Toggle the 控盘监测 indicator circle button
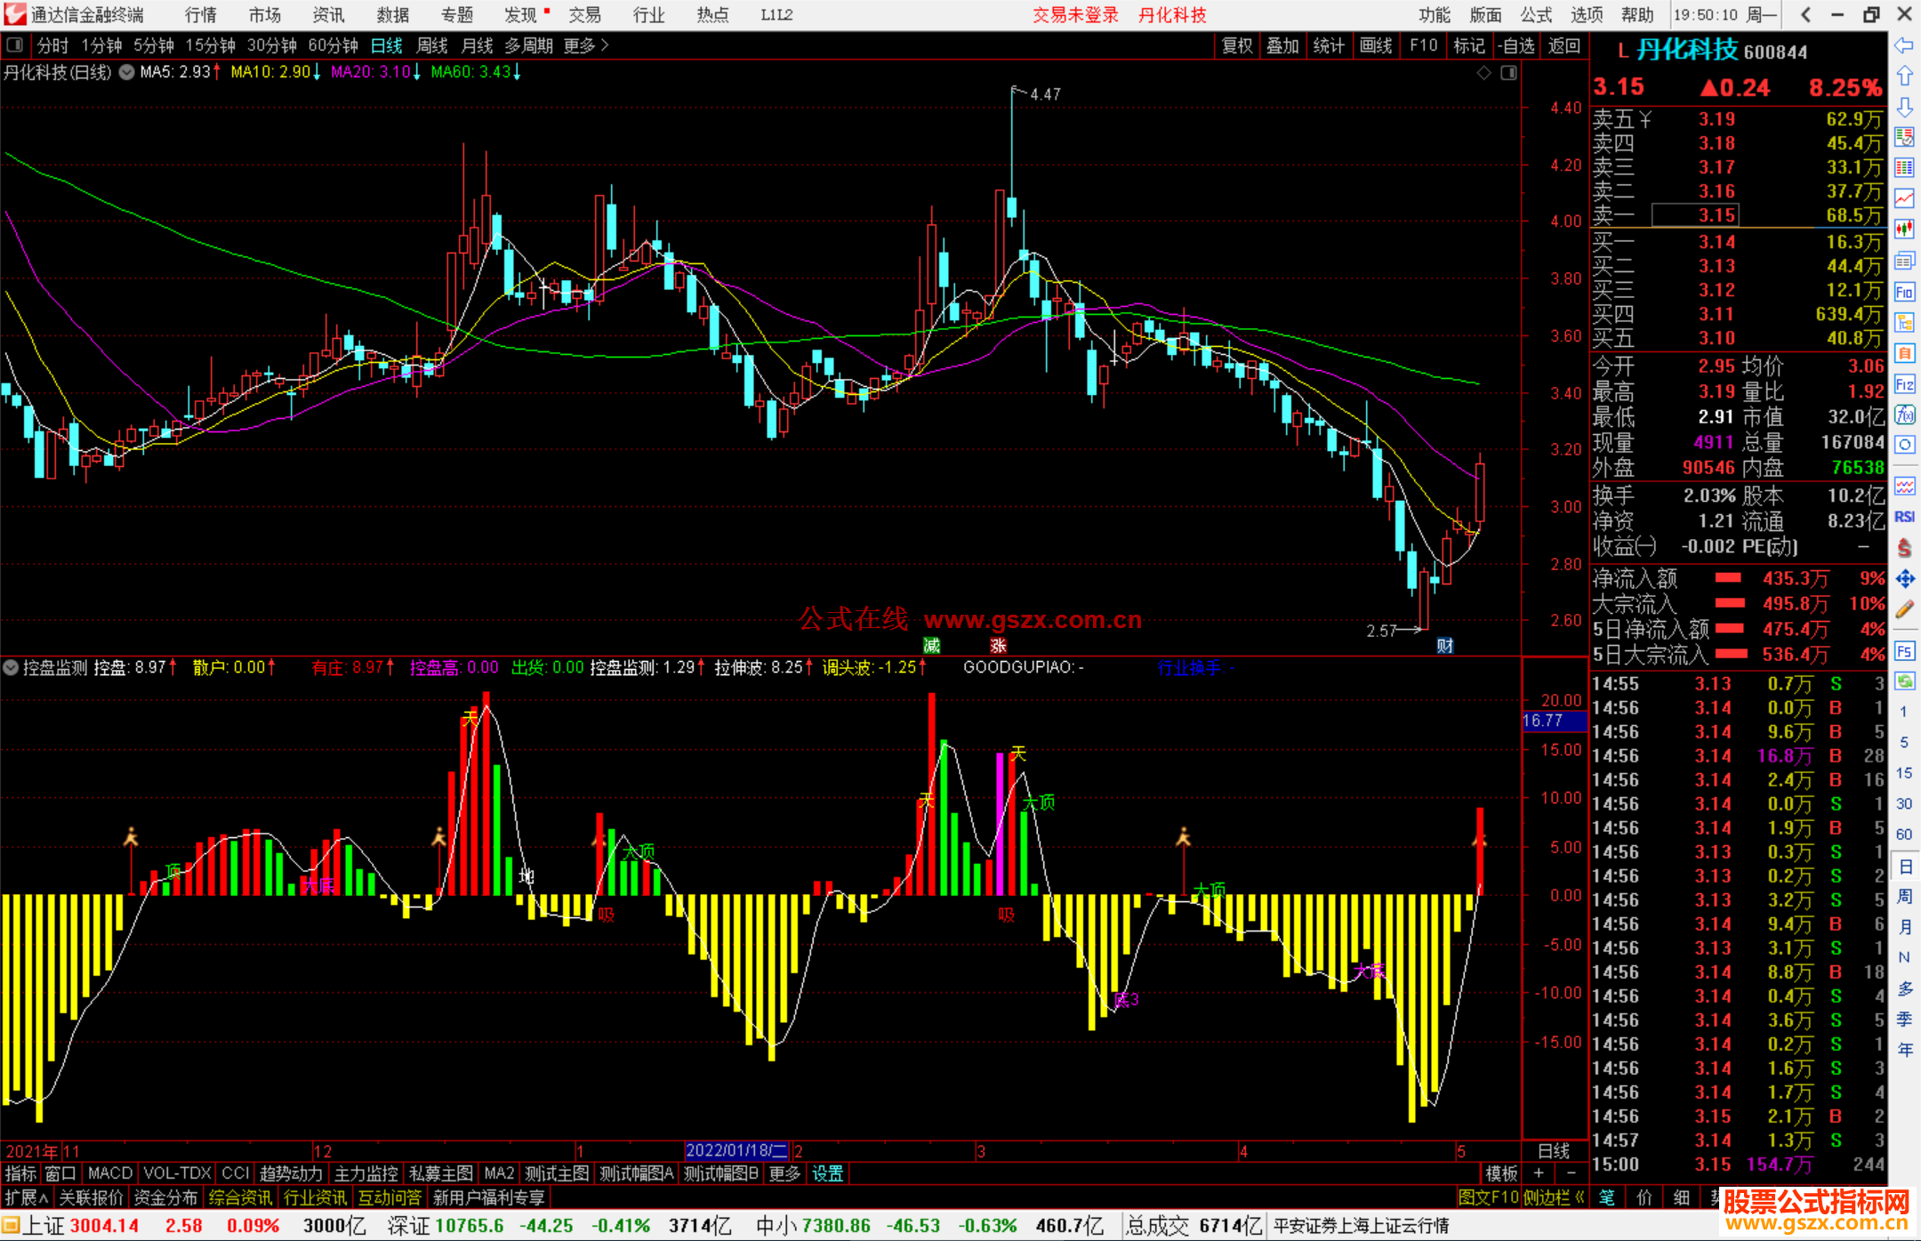 point(12,667)
